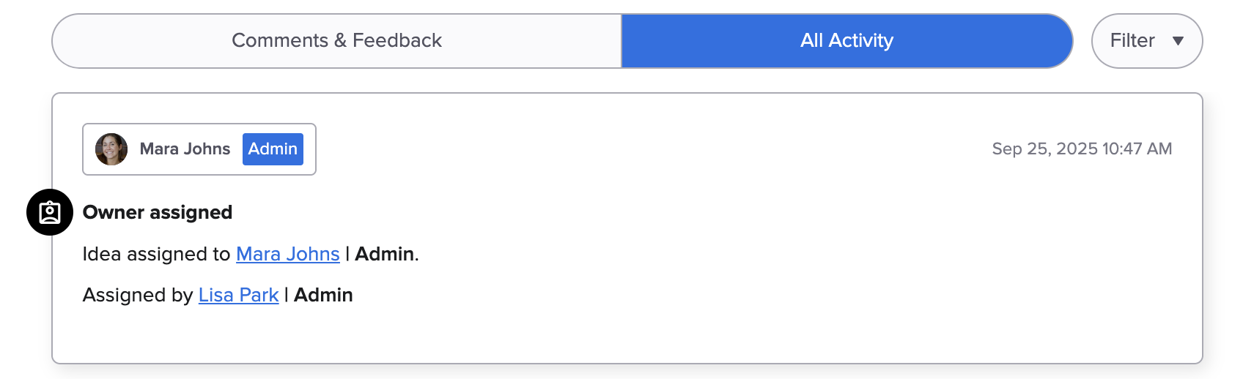Click the 'Idea assigned to' text
Image resolution: width=1243 pixels, height=379 pixels.
156,254
